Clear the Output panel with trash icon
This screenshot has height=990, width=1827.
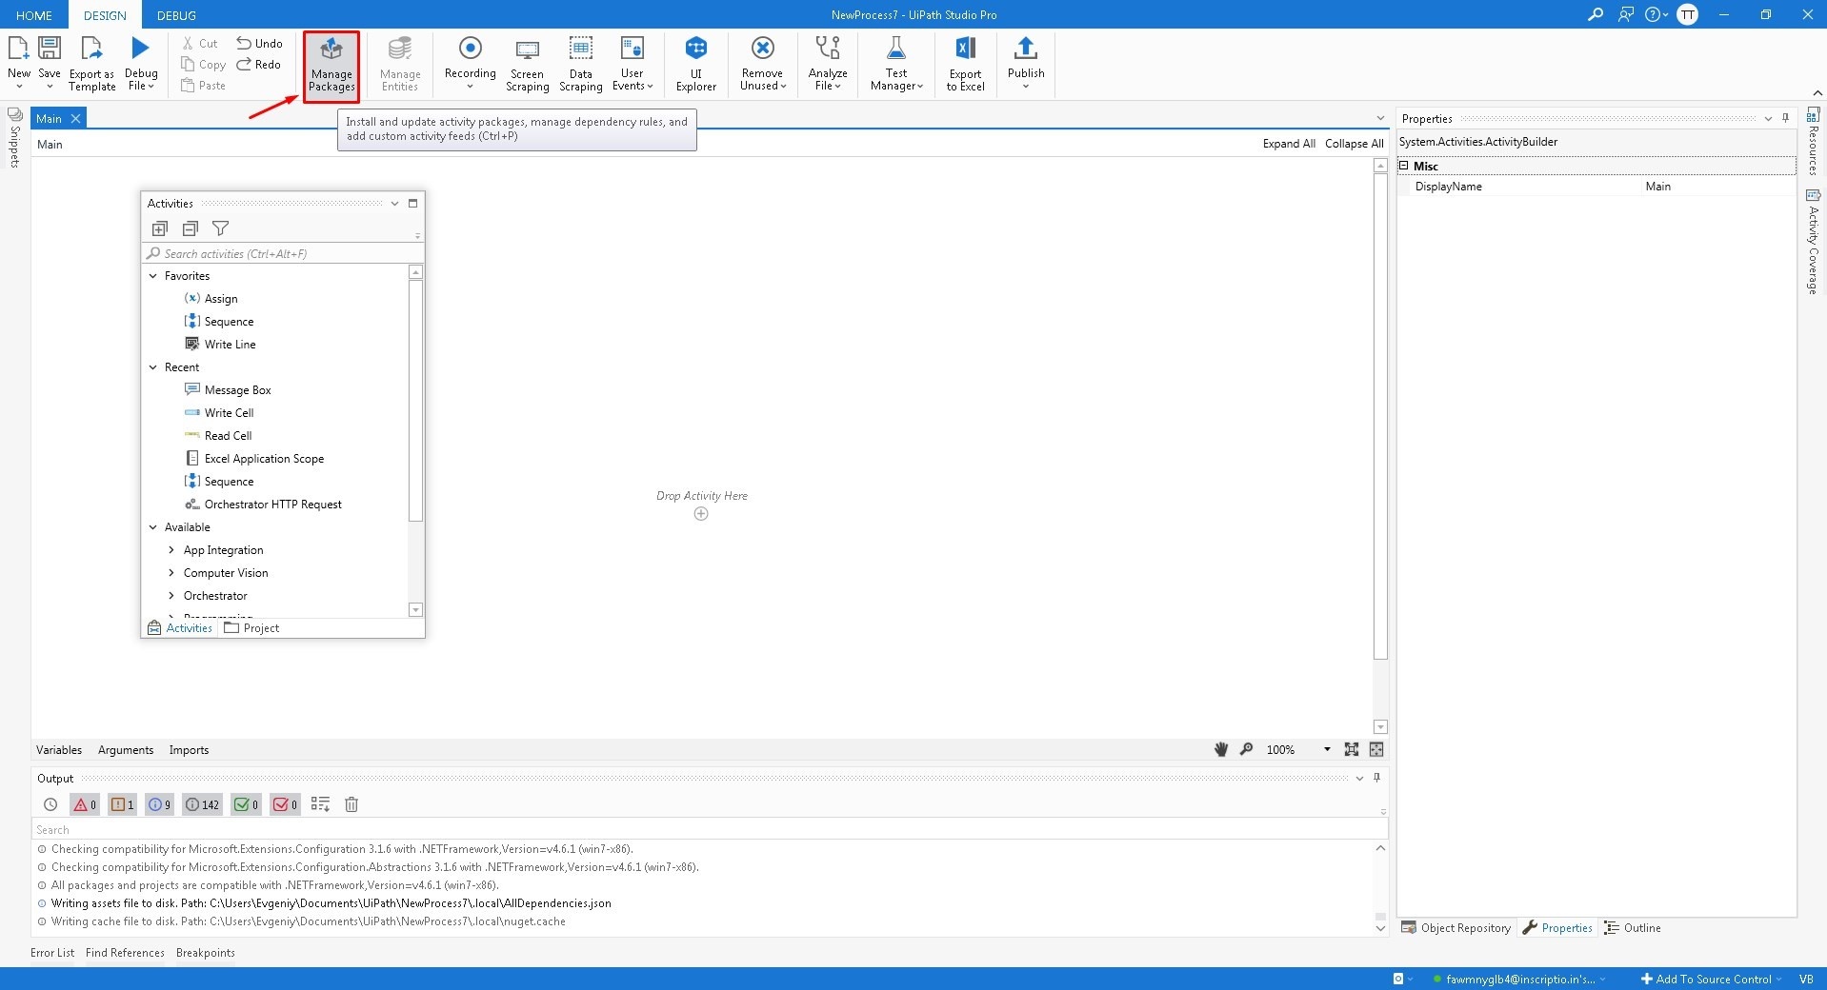tap(351, 804)
